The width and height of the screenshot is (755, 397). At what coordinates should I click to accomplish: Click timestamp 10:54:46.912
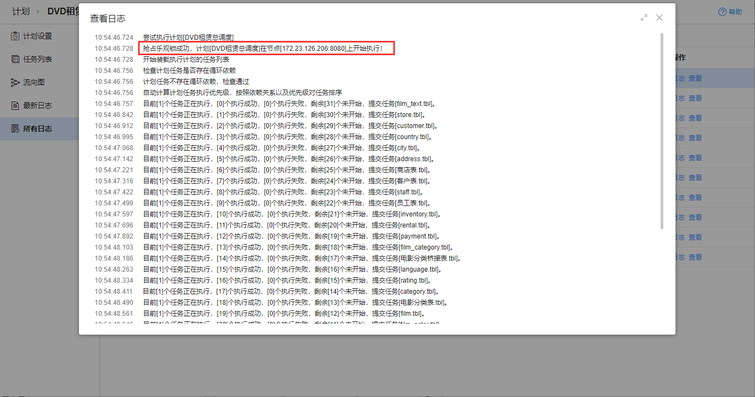pos(114,126)
